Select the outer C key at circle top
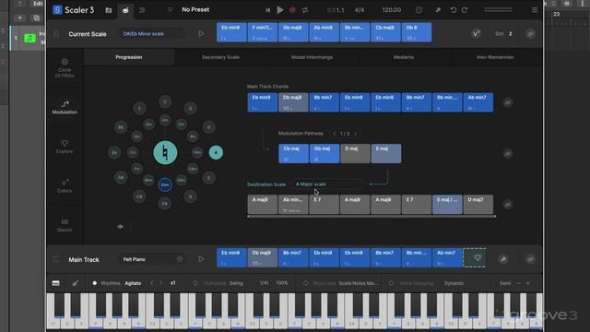 165,101
